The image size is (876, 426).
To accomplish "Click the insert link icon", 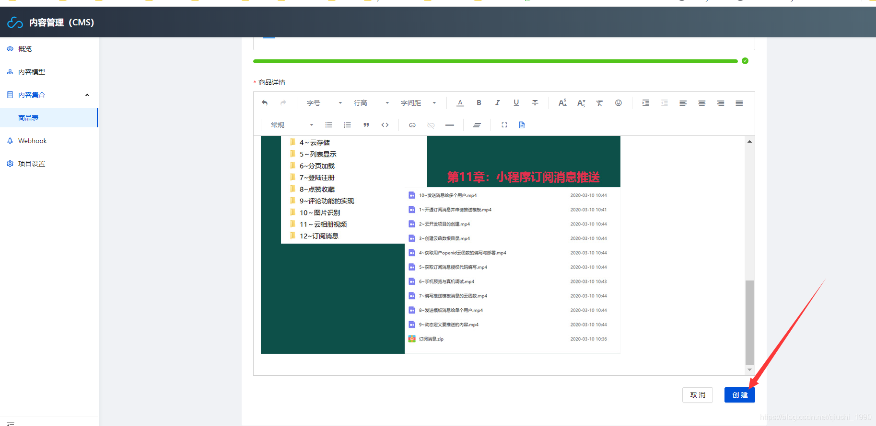I will pos(412,125).
